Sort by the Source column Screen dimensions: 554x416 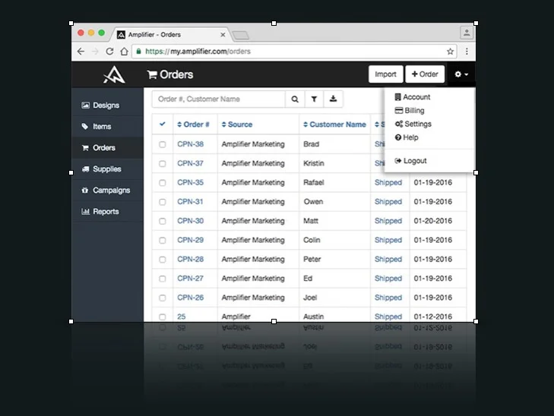pyautogui.click(x=236, y=124)
